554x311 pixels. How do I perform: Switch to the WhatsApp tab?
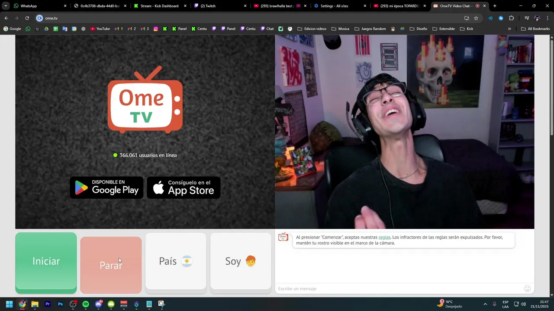point(39,6)
